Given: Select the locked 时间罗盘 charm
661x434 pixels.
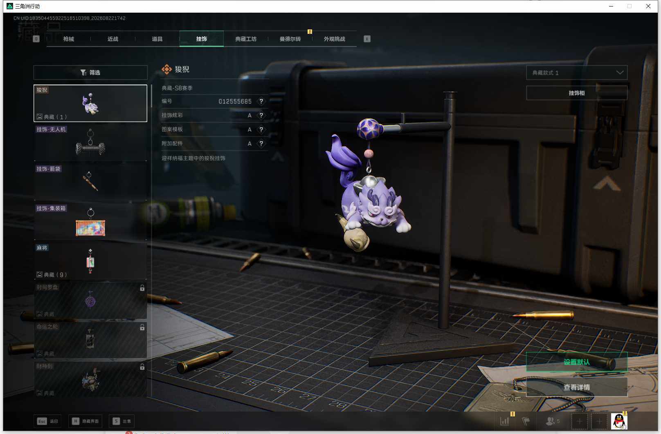Looking at the screenshot, I should click(x=90, y=301).
